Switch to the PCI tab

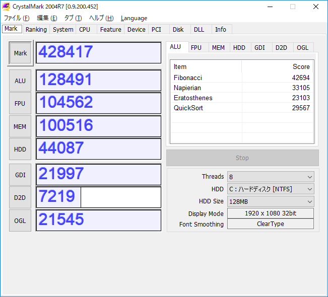tap(159, 30)
